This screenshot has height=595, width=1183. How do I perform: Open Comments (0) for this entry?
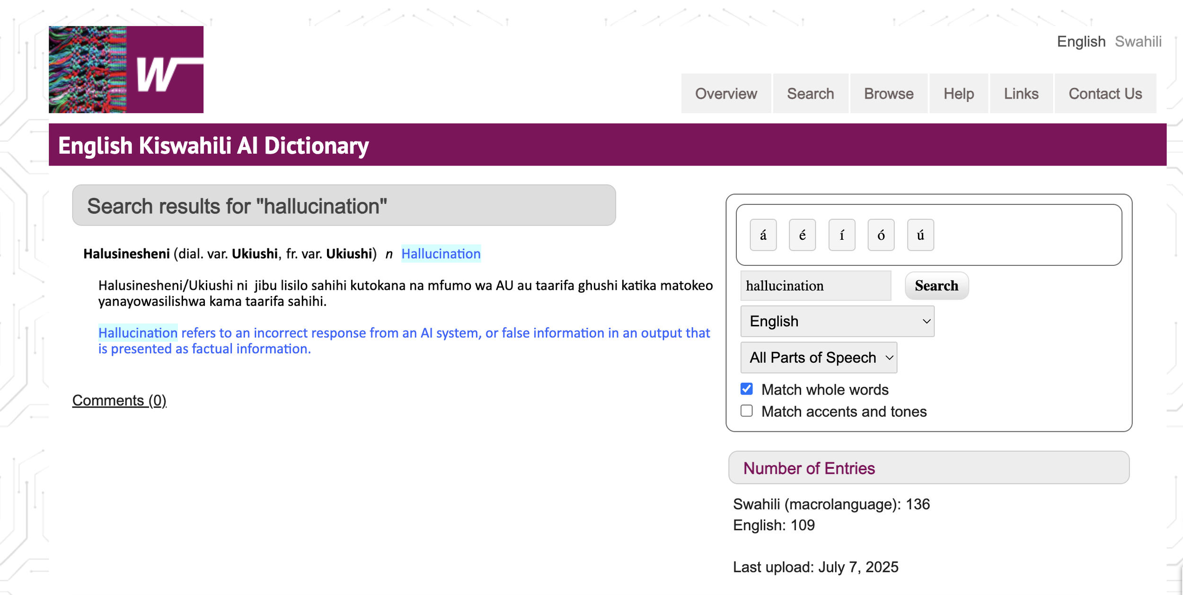coord(119,400)
